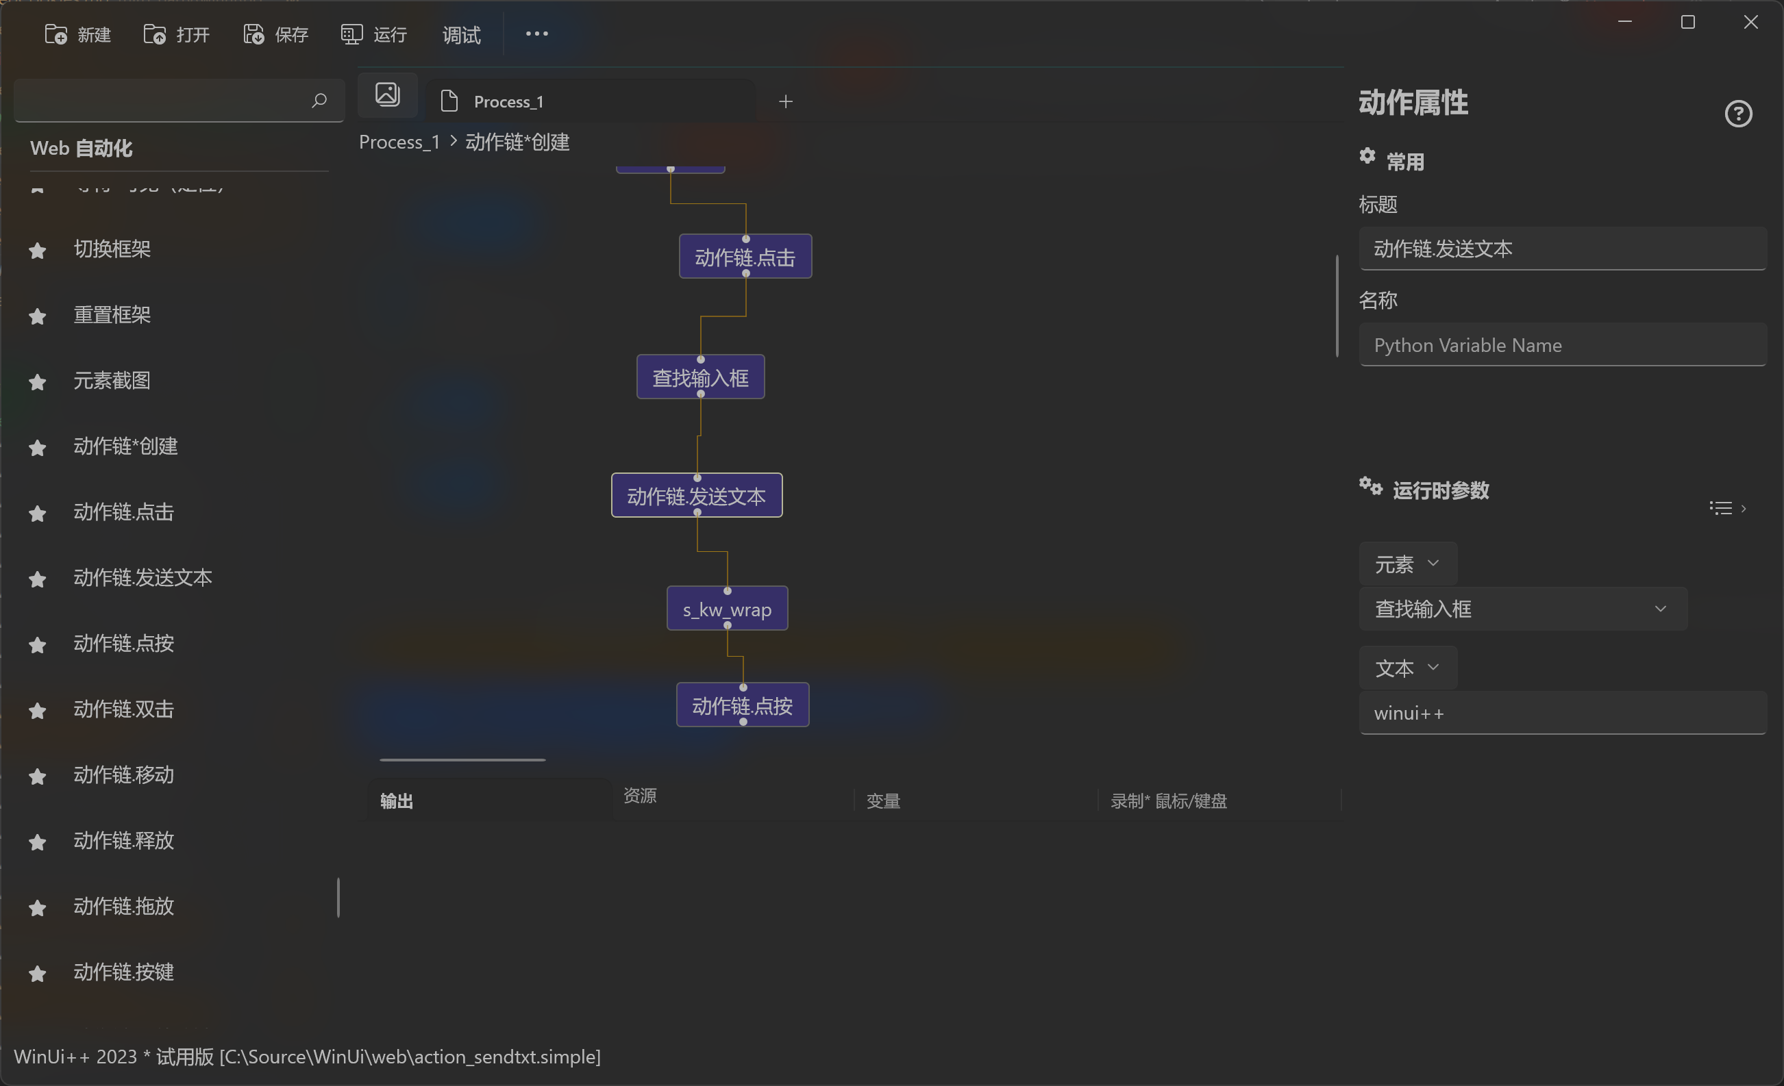This screenshot has width=1784, height=1086.
Task: Toggle the star next to 动作链.双击
Action: pos(38,711)
